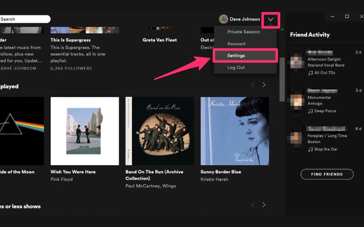Click the music note icon beside Stop the Car
The width and height of the screenshot is (364, 227).
coord(310,150)
